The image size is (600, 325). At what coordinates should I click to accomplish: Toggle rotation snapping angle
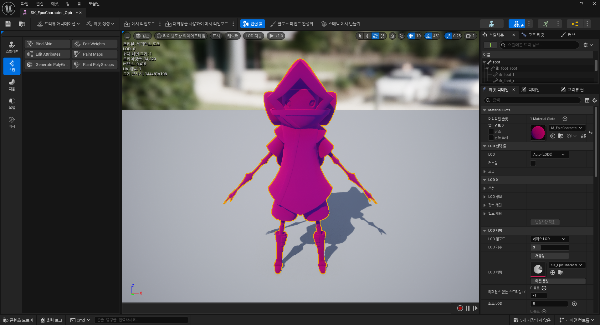click(x=428, y=36)
